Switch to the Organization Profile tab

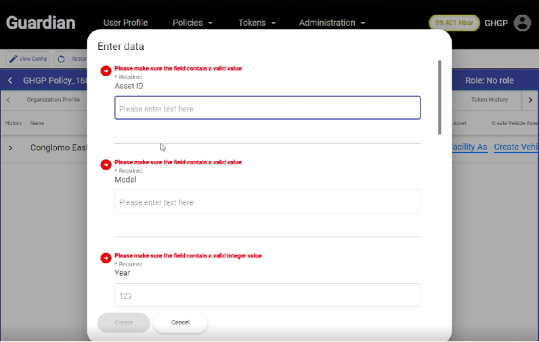[x=53, y=100]
